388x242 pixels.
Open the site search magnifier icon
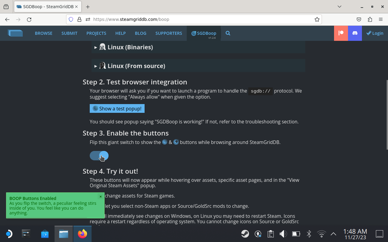[228, 33]
